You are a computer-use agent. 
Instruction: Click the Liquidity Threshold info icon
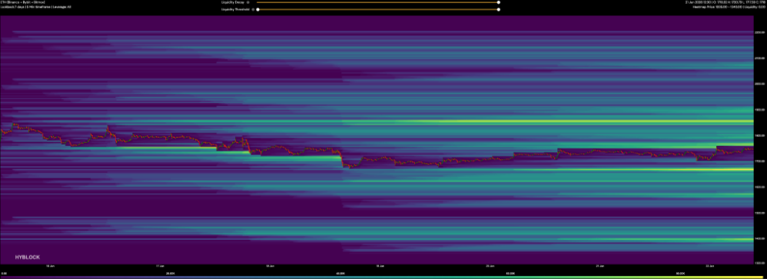pos(252,9)
